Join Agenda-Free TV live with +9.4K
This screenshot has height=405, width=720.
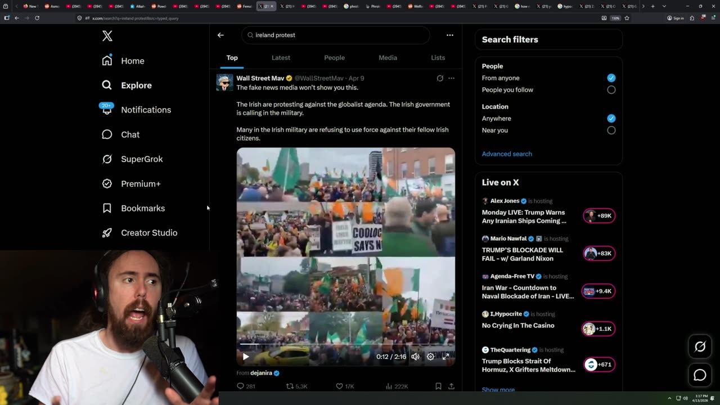pyautogui.click(x=598, y=291)
